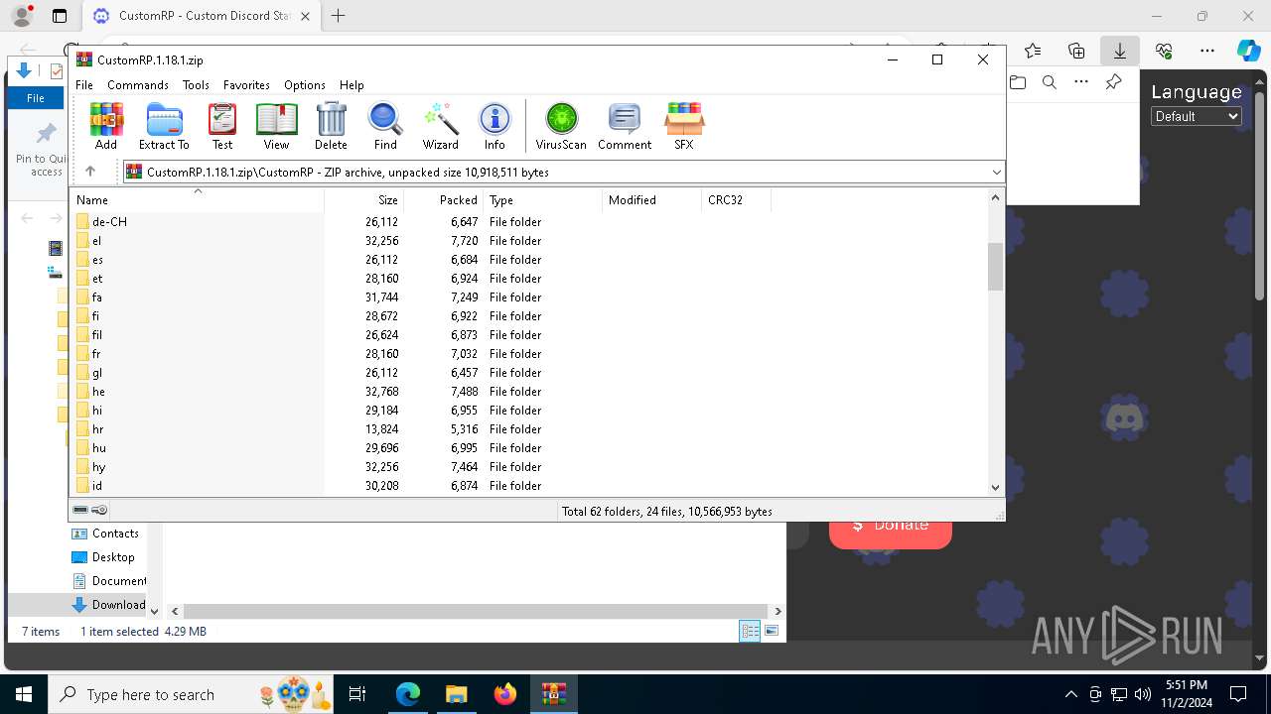1271x714 pixels.
Task: Click the de-CH folder icon
Action: point(83,222)
